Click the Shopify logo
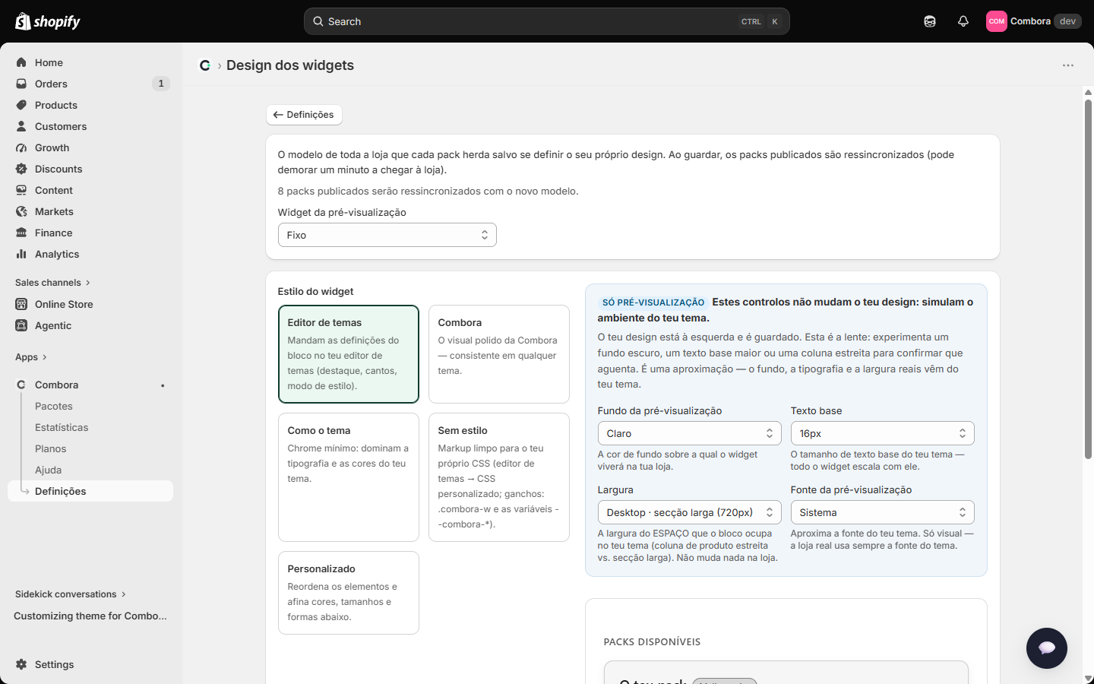This screenshot has width=1094, height=684. [48, 21]
